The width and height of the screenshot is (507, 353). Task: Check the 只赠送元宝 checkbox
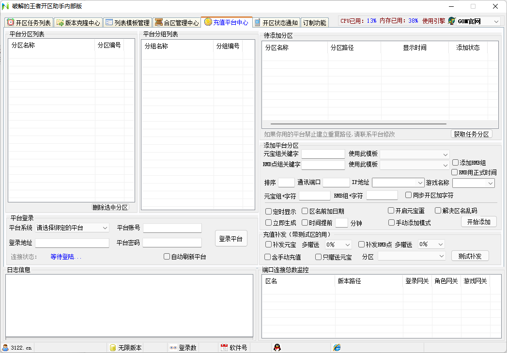(x=319, y=257)
